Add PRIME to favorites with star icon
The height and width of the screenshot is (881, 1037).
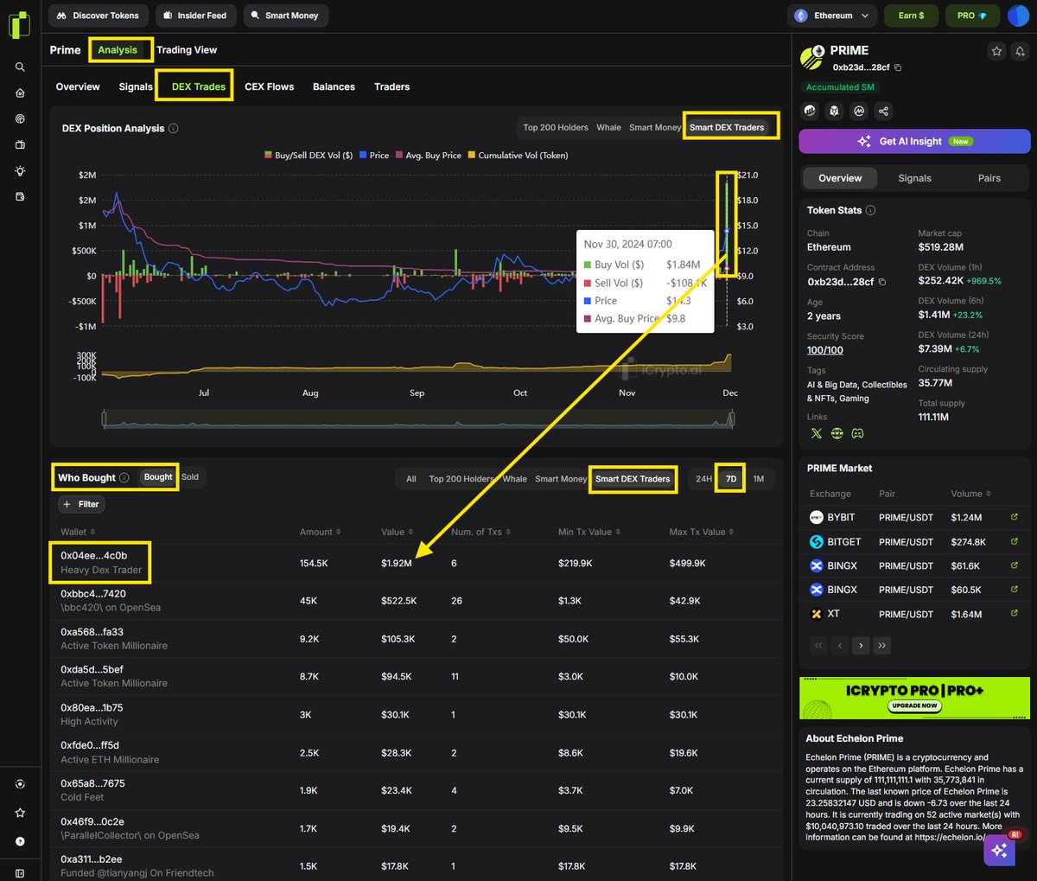[x=996, y=52]
